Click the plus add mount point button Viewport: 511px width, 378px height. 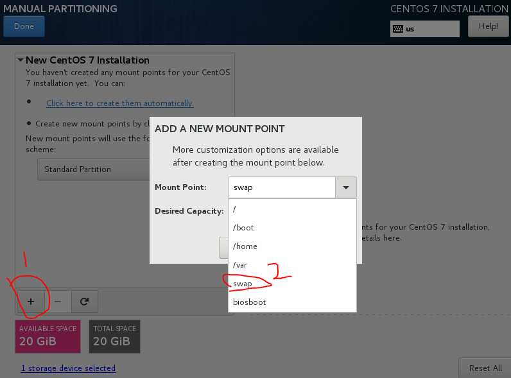click(31, 302)
